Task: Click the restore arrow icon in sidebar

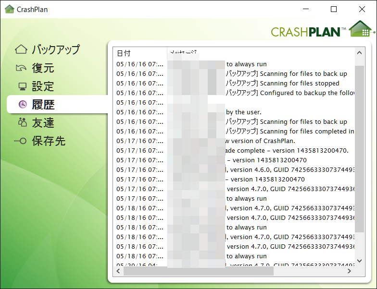Action: 21,68
